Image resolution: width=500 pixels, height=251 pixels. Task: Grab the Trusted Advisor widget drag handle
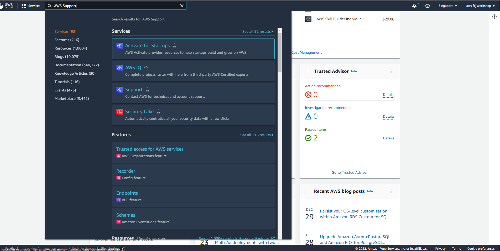point(308,72)
